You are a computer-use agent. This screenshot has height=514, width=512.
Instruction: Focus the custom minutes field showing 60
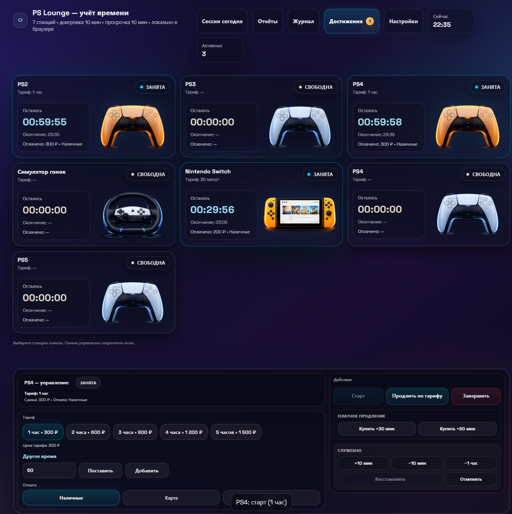point(49,470)
